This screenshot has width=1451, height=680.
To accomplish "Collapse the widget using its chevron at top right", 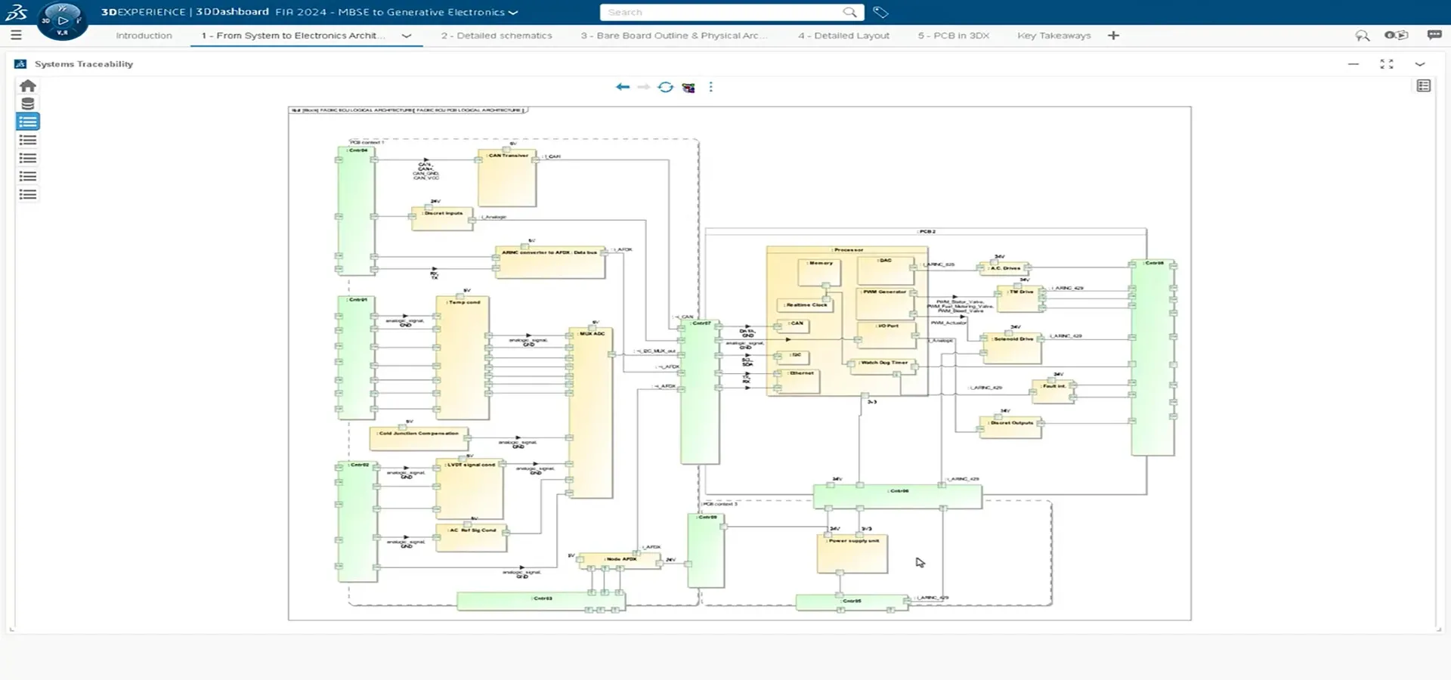I will [1421, 64].
